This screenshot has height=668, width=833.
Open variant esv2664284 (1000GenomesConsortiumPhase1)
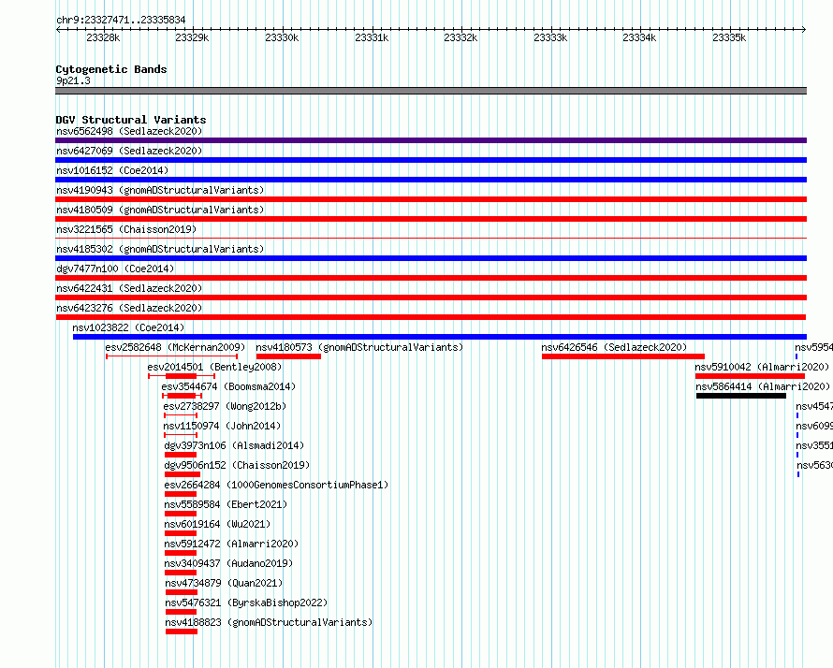pos(276,485)
